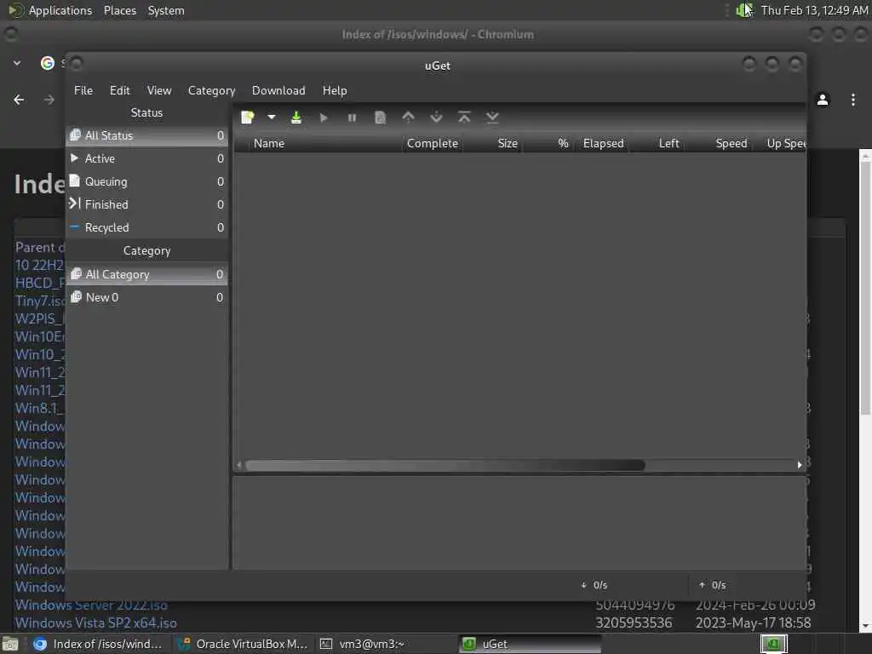Screen dimensions: 872x654
Task: Click the Move to Bottom toolbar icon
Action: (492, 118)
